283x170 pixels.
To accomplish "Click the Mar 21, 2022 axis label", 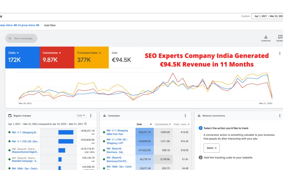I will (x=266, y=103).
